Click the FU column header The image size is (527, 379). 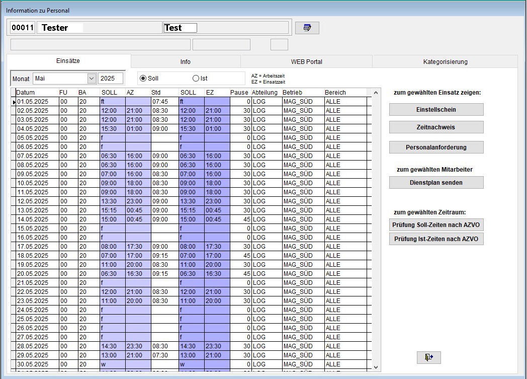click(68, 93)
